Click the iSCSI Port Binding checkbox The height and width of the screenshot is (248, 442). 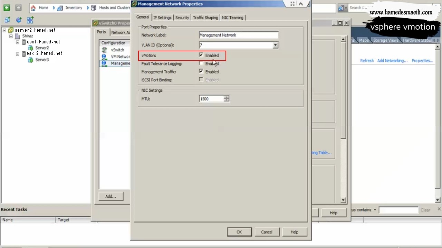pos(201,80)
